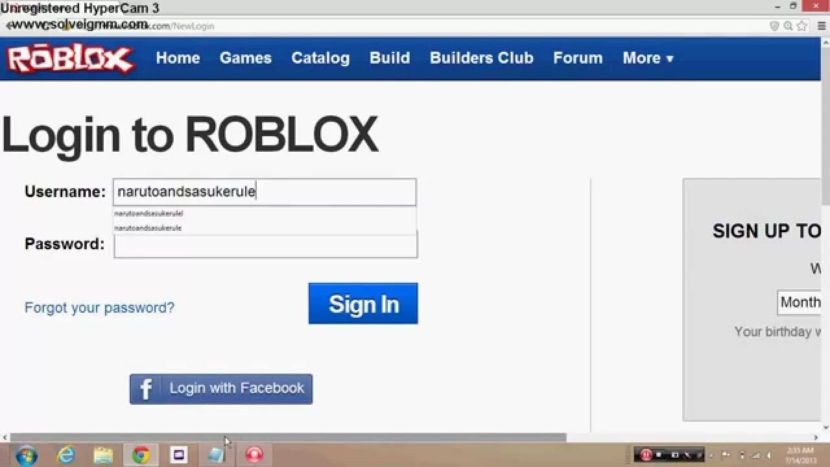Click the ROBLOX logo
This screenshot has height=467, width=830.
click(68, 58)
